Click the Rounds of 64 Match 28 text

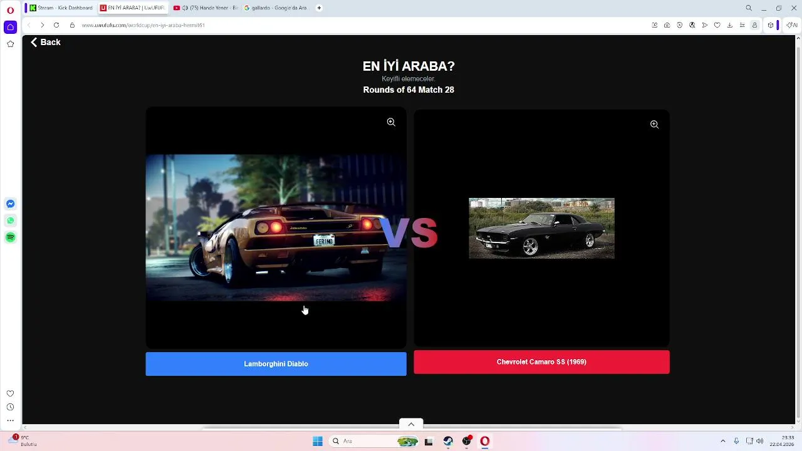pos(409,90)
